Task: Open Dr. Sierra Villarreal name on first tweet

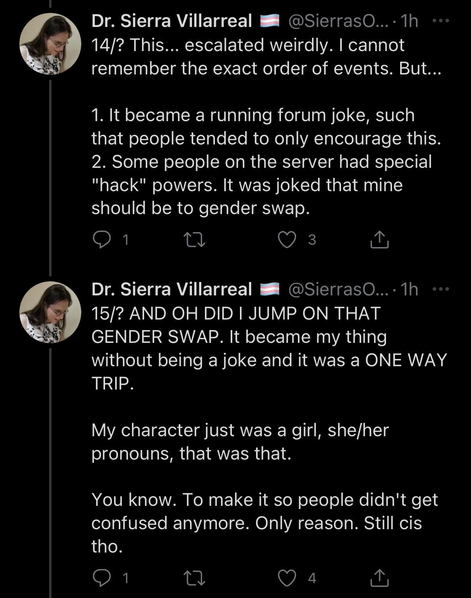Action: tap(171, 21)
